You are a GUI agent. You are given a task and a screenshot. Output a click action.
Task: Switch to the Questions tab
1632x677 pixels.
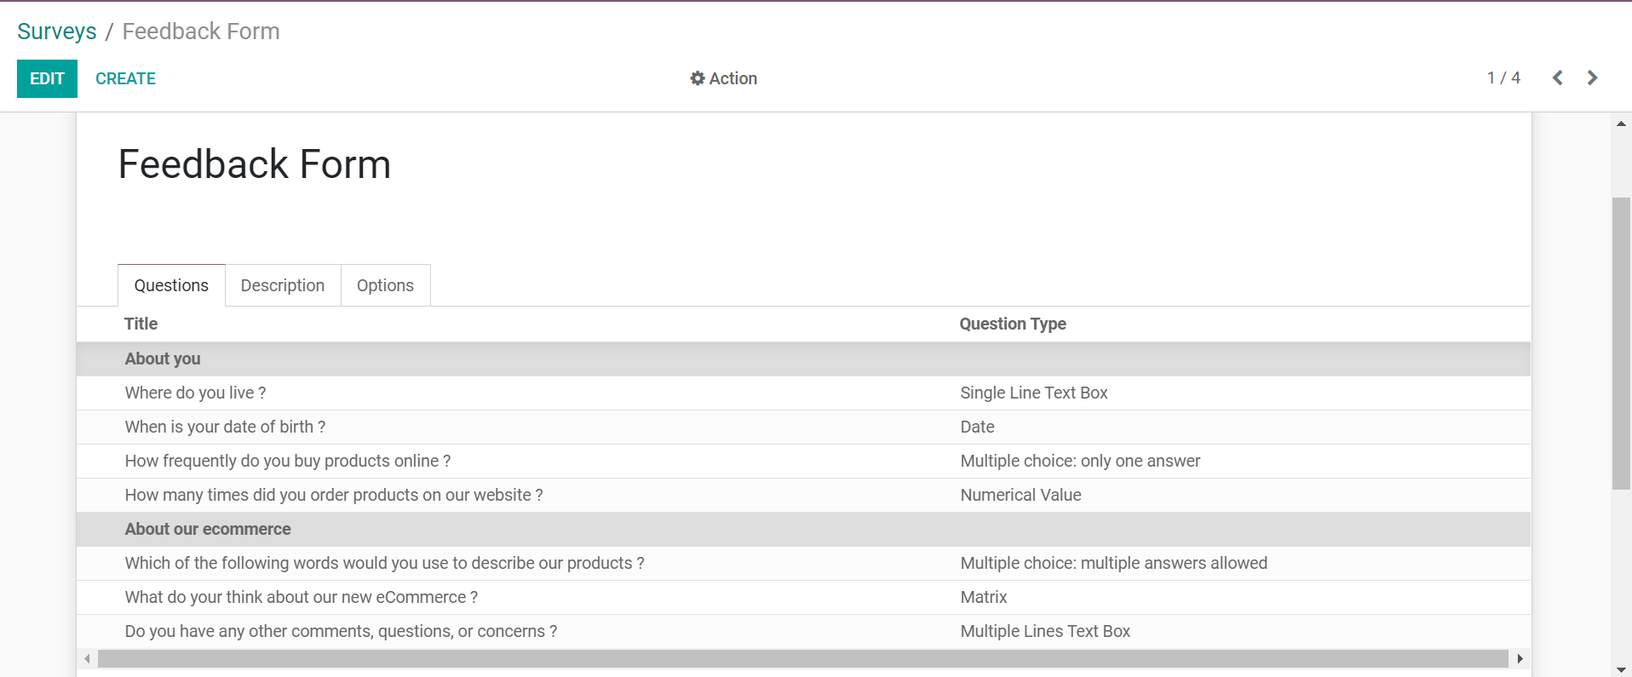click(171, 285)
